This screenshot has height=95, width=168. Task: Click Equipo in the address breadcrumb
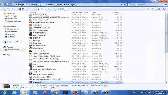click(x=21, y=5)
